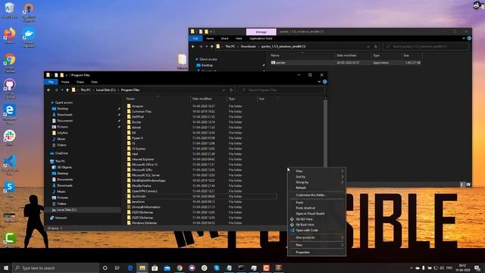Open File Explorer taskbar icon
Screen dimensions: 485x273
click(142, 268)
